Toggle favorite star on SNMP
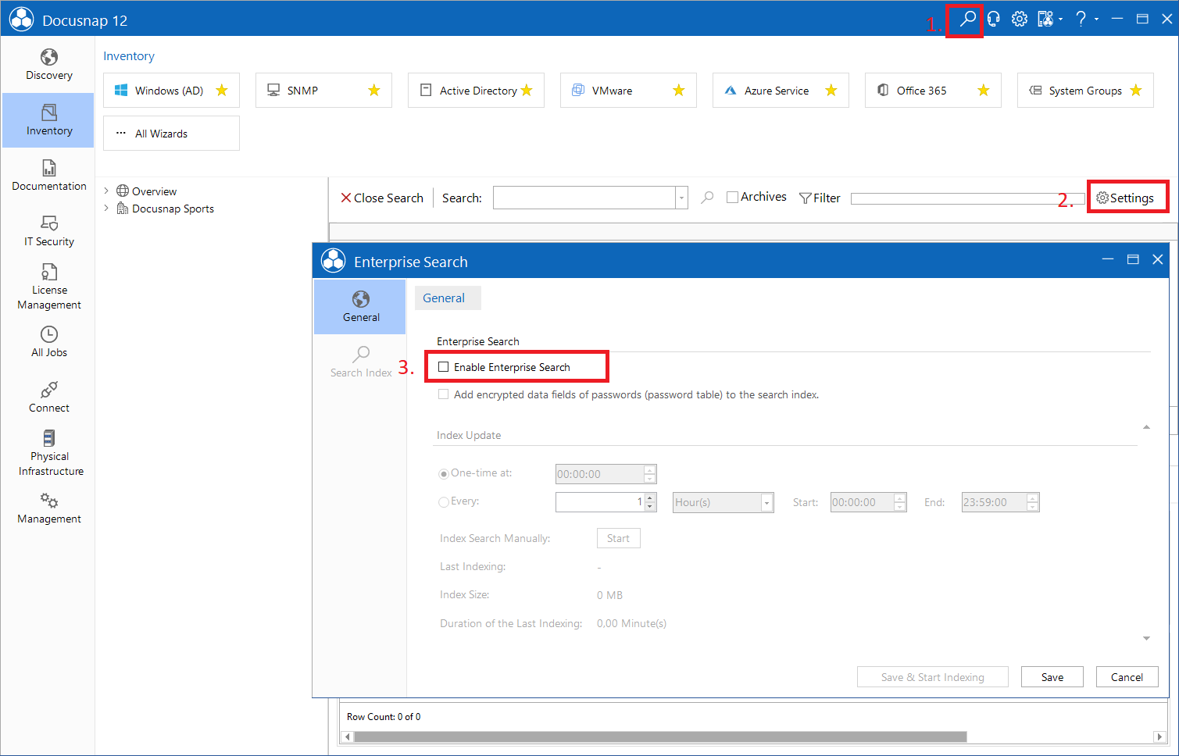 [374, 91]
